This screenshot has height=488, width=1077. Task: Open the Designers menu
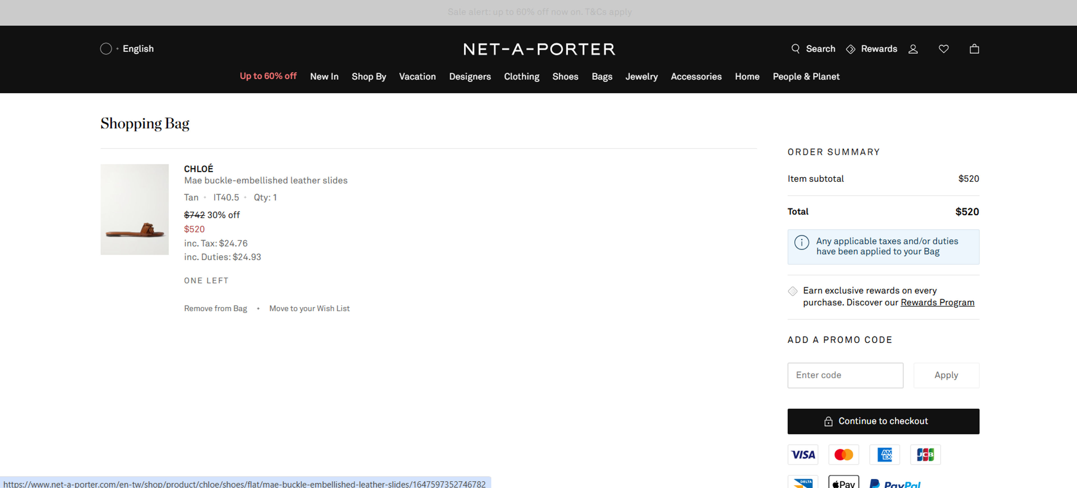[470, 77]
